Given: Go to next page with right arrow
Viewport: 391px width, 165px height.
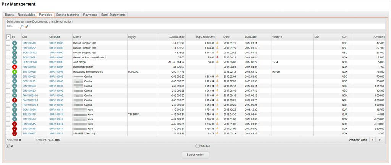Looking at the screenshot, I should (x=380, y=140).
